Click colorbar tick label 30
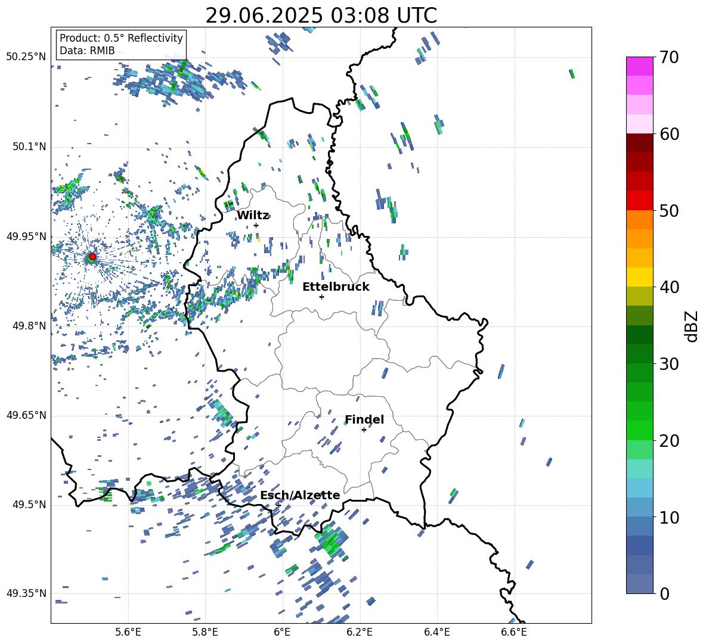Image resolution: width=706 pixels, height=644 pixels. click(669, 364)
